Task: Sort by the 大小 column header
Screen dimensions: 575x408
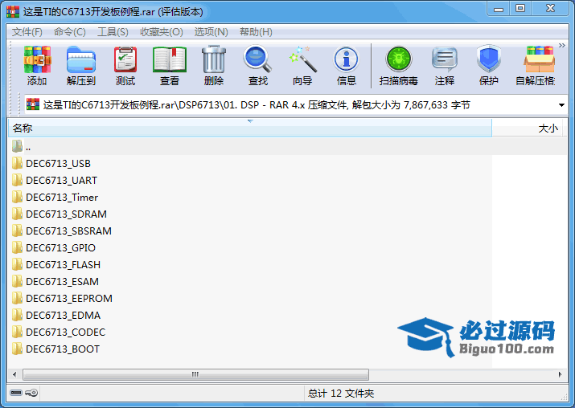Action: point(528,129)
